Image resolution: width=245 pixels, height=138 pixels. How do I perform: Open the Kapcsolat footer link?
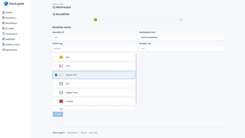(x=93, y=133)
